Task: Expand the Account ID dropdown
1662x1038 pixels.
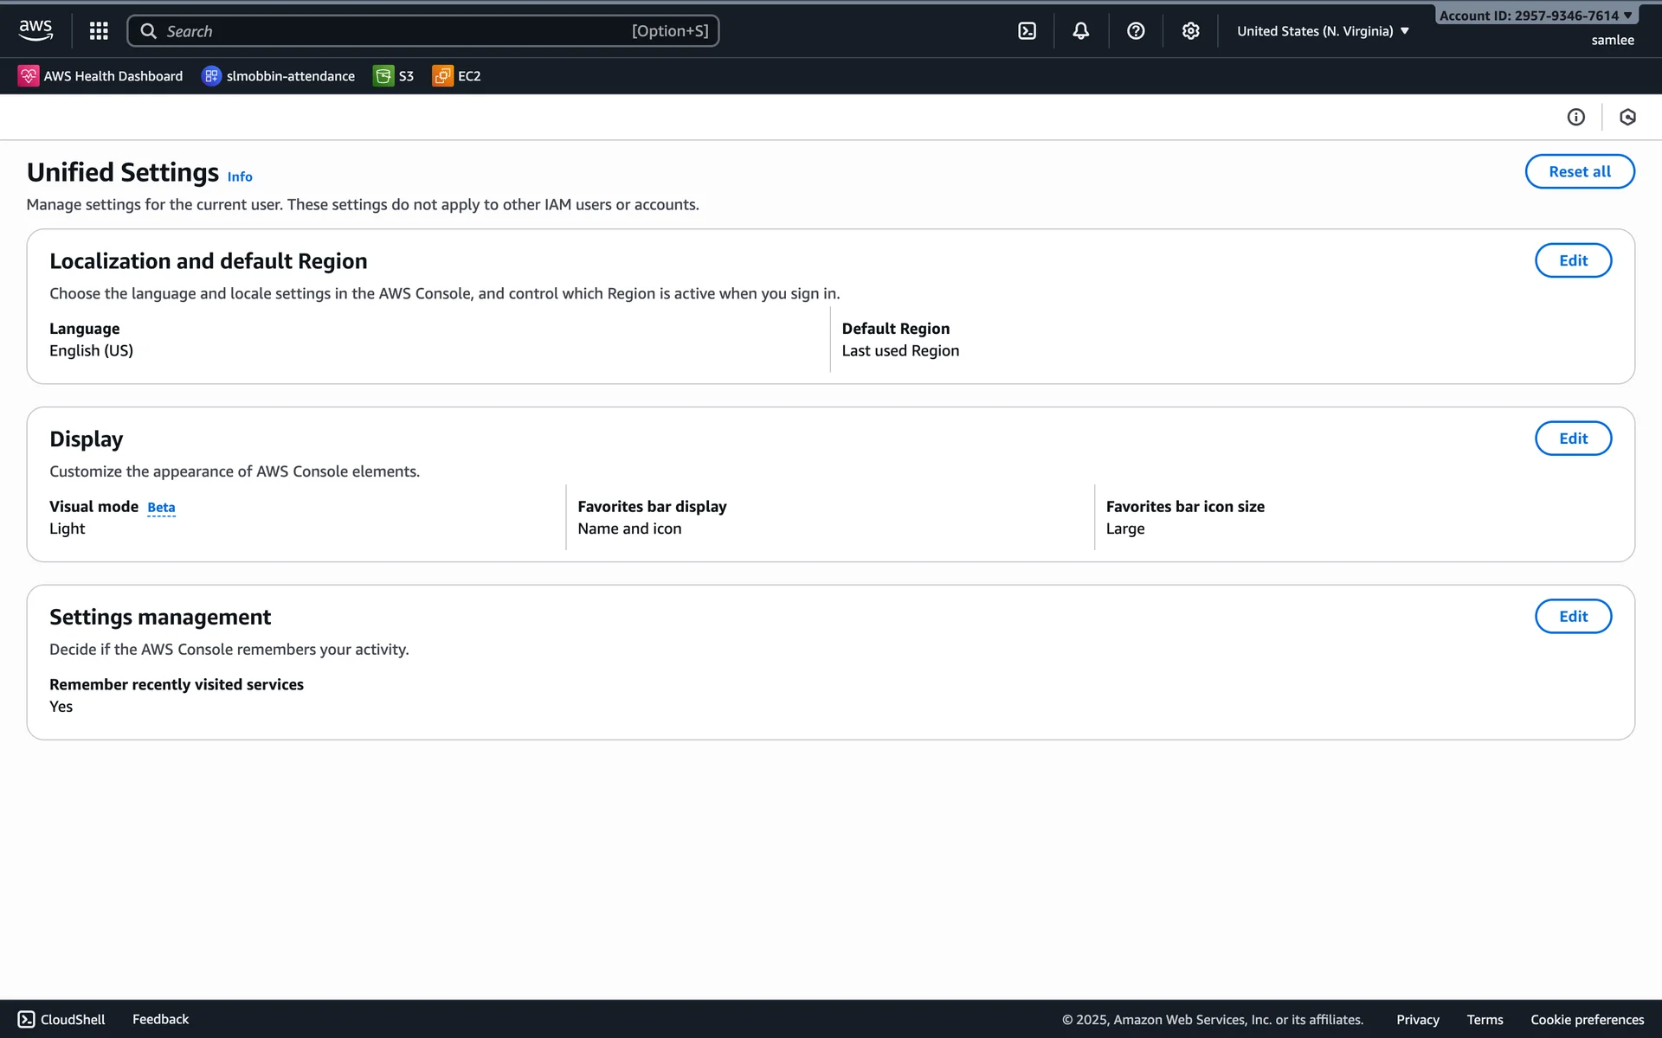Action: pyautogui.click(x=1536, y=16)
